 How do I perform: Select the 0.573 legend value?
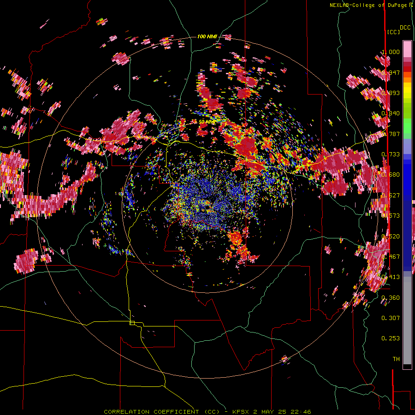391,216
